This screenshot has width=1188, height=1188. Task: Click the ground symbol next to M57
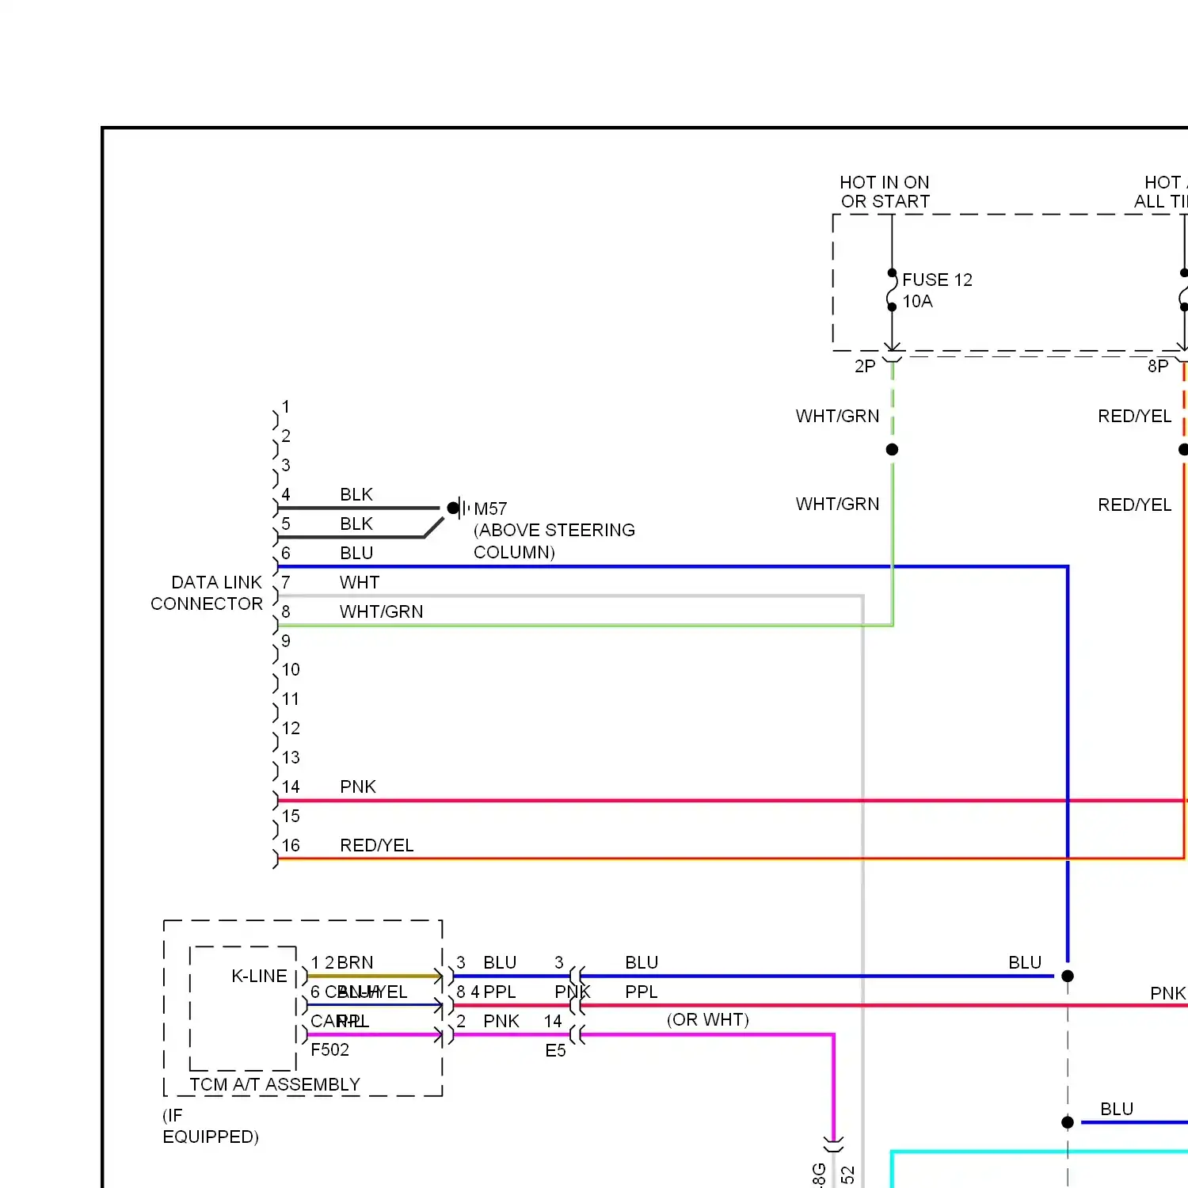click(x=459, y=508)
